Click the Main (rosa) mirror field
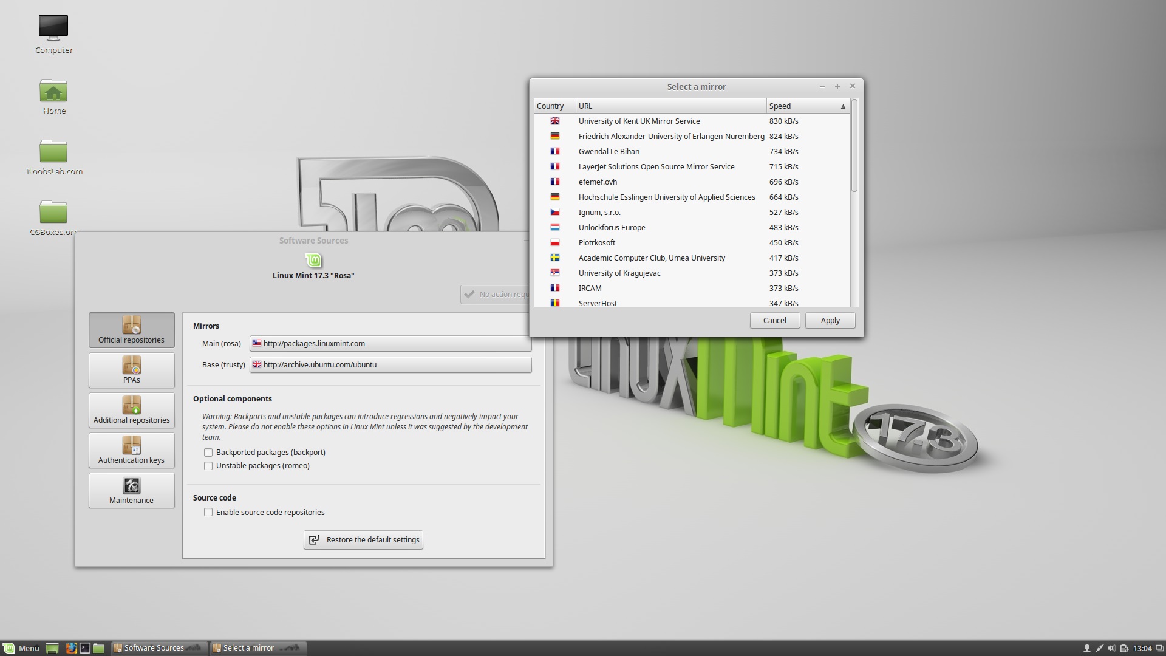The height and width of the screenshot is (656, 1166). 390,344
